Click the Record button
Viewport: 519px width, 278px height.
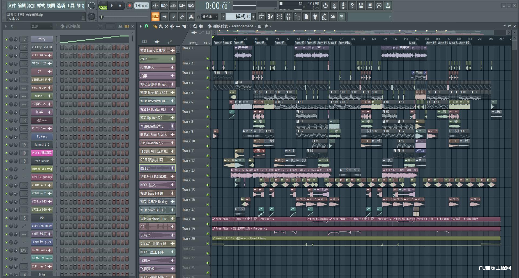[129, 5]
